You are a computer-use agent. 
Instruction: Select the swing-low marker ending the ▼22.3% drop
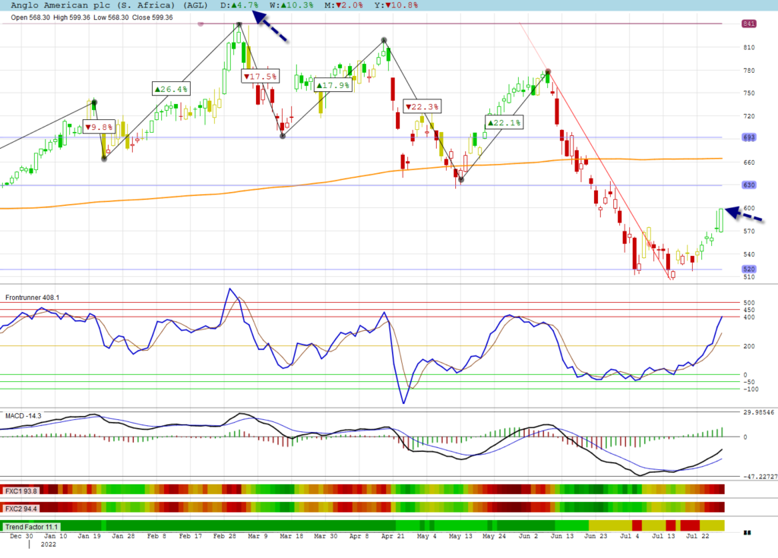coord(461,180)
